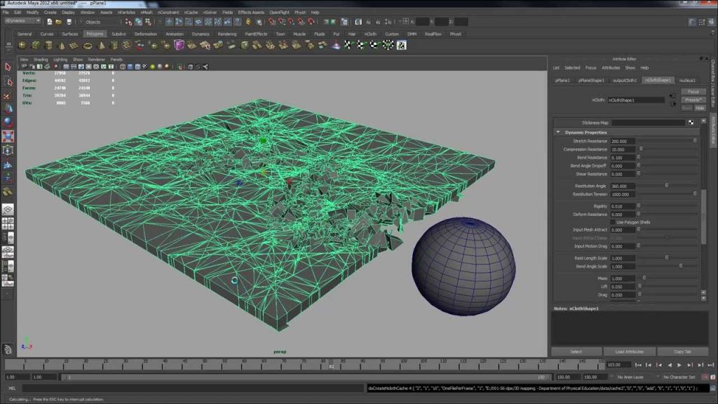
Task: Switch to the nucleus1 attribute tab
Action: [x=687, y=80]
